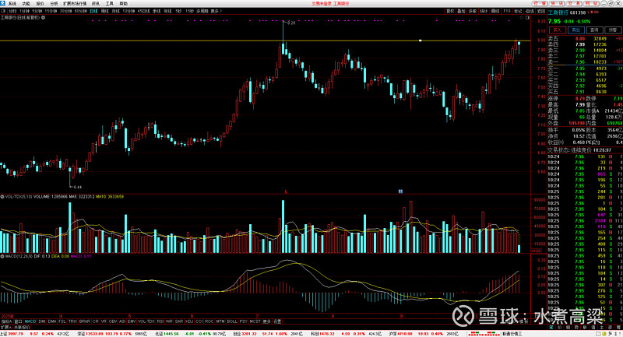Click the 统计 toolbar button

[484, 11]
